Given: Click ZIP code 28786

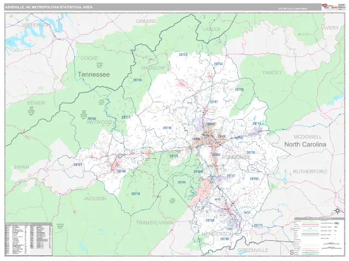Looking at the screenshot, I should pyautogui.click(x=122, y=171).
